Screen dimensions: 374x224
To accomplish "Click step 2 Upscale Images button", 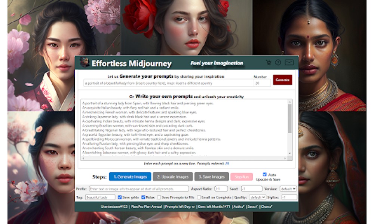I will [x=173, y=177].
